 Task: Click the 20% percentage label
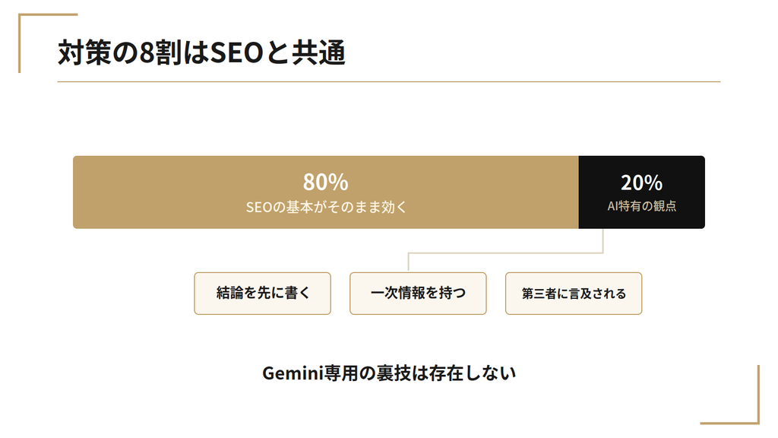(x=641, y=182)
